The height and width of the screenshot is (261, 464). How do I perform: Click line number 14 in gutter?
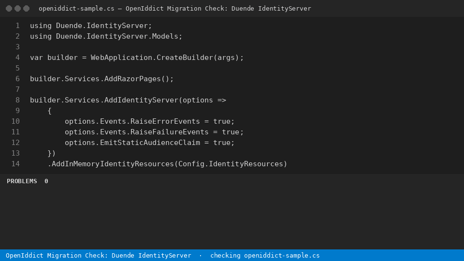15,164
